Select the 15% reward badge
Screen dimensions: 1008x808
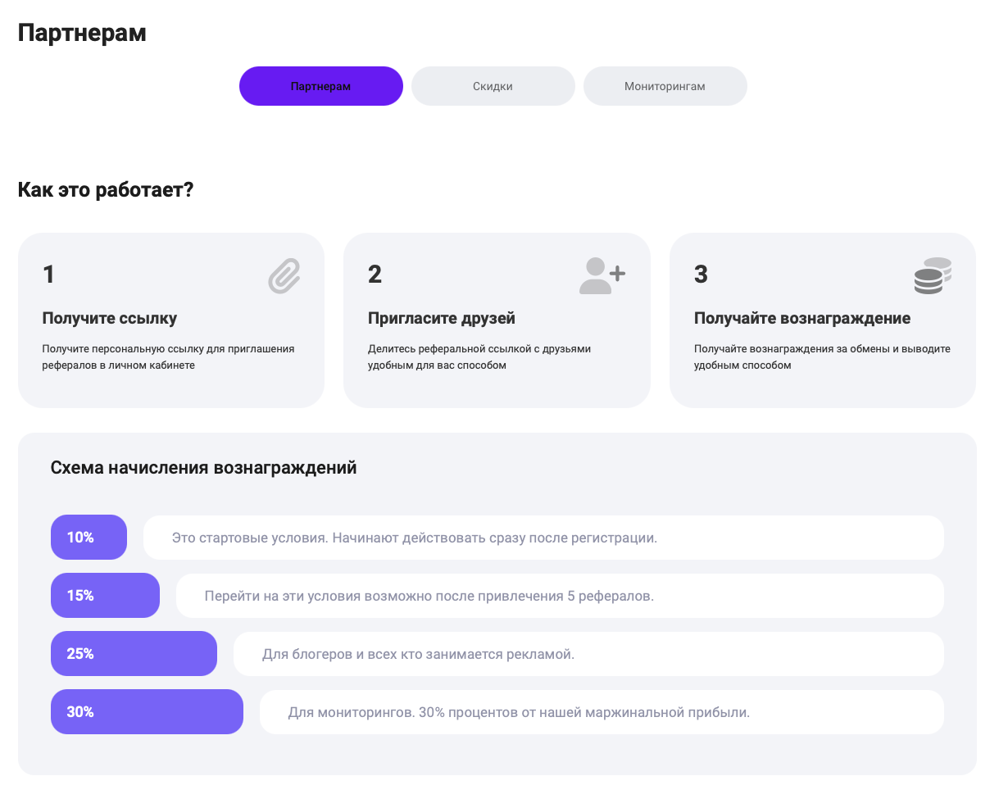pyautogui.click(x=105, y=595)
